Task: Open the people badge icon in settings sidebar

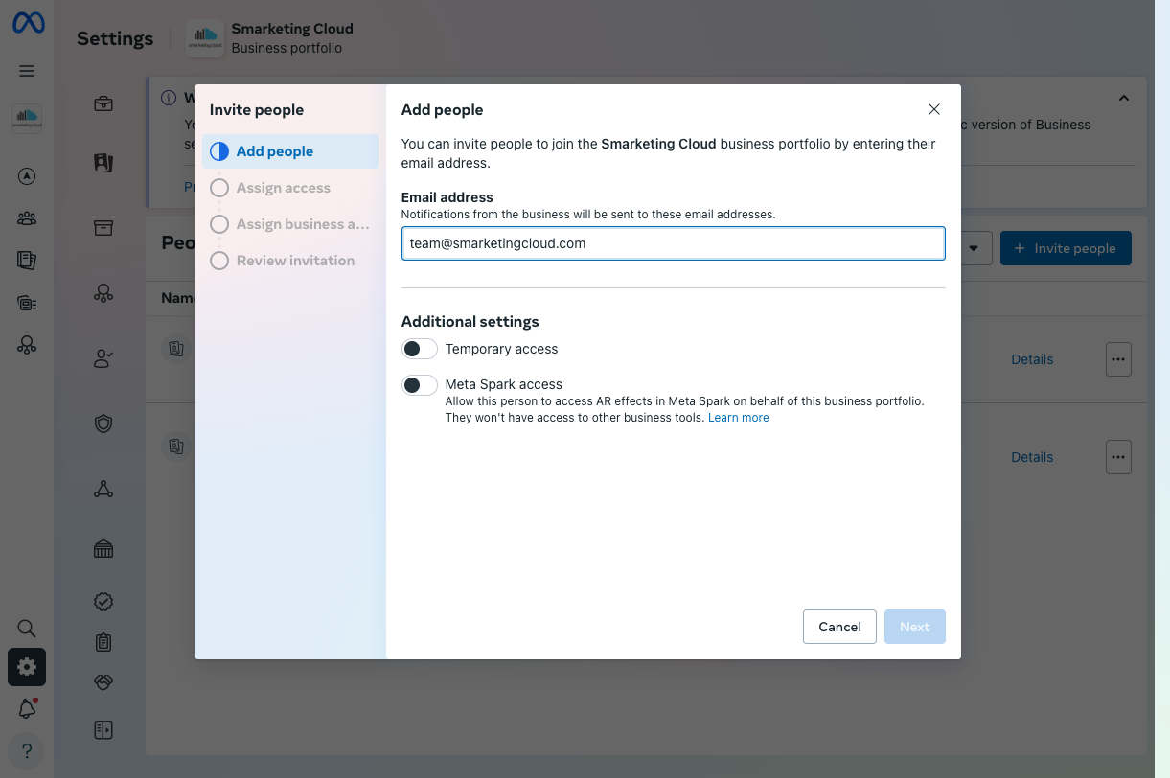Action: 103,163
